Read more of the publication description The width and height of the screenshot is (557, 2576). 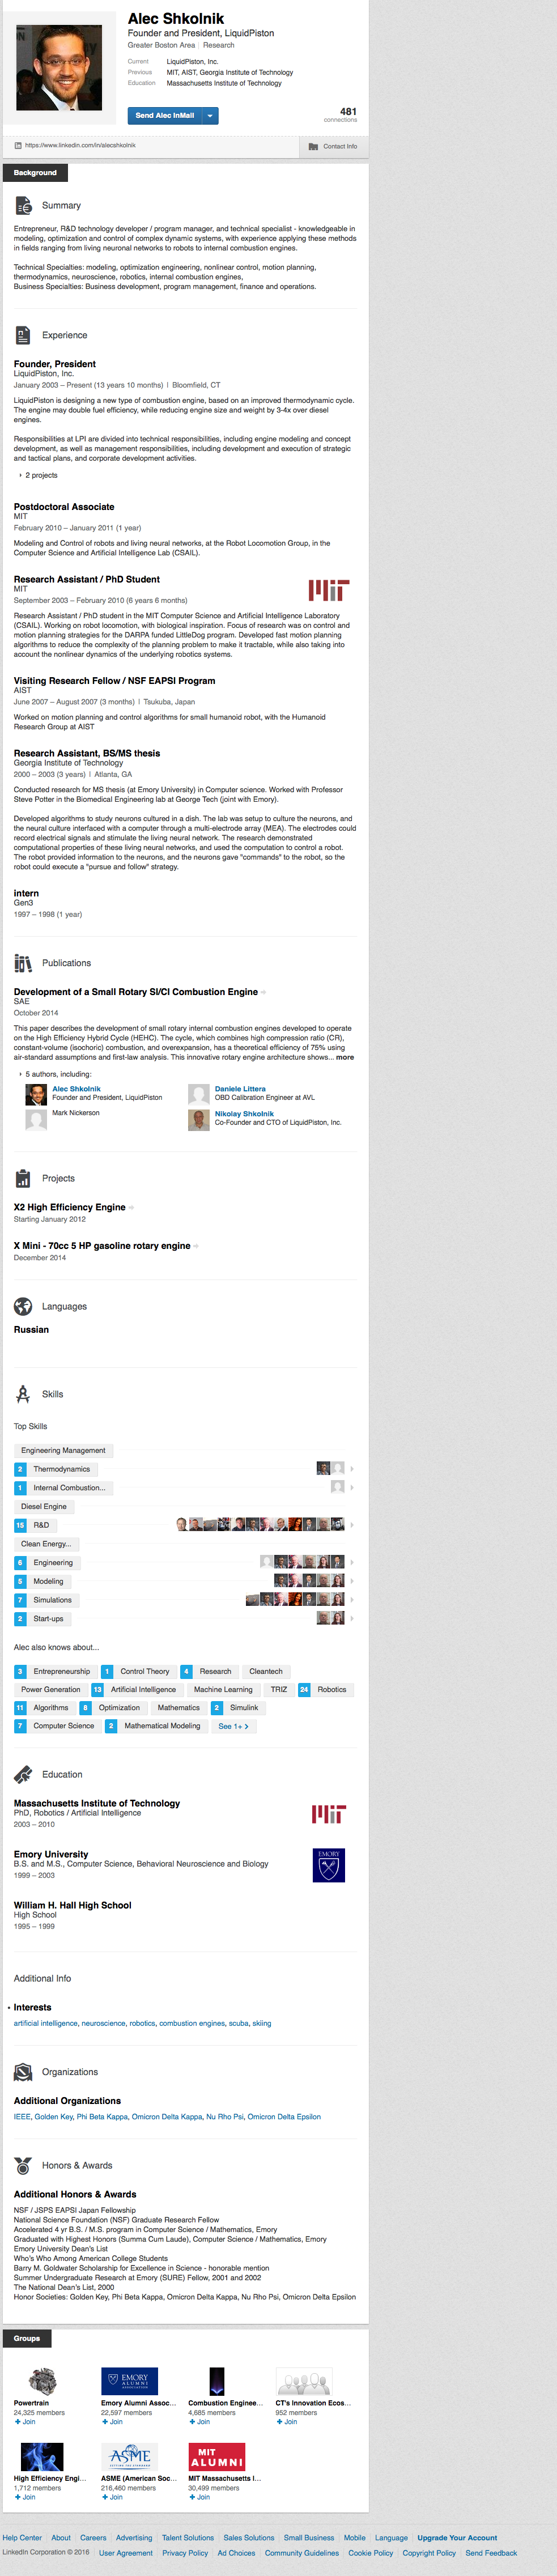pyautogui.click(x=344, y=1057)
